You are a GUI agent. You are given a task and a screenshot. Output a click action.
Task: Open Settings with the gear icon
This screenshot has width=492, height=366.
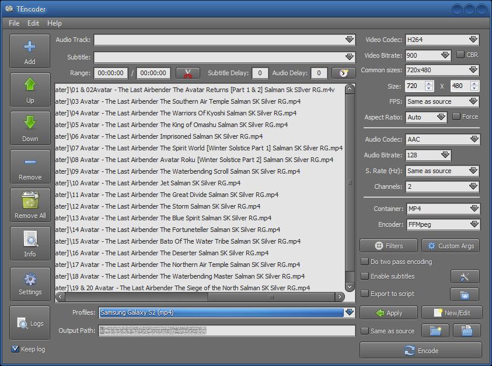pos(30,279)
